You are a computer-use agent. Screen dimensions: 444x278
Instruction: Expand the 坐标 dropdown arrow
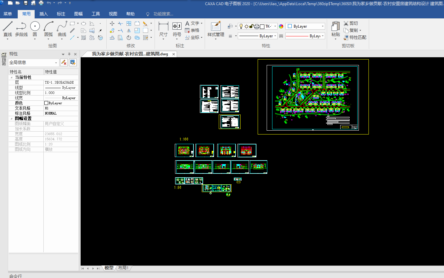click(x=201, y=37)
